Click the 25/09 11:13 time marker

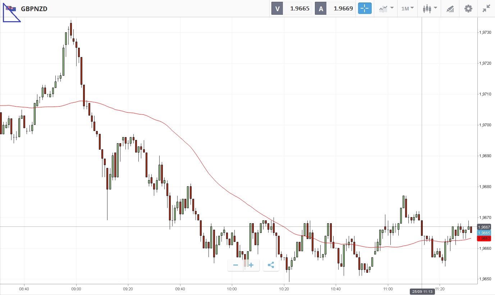tap(422, 292)
